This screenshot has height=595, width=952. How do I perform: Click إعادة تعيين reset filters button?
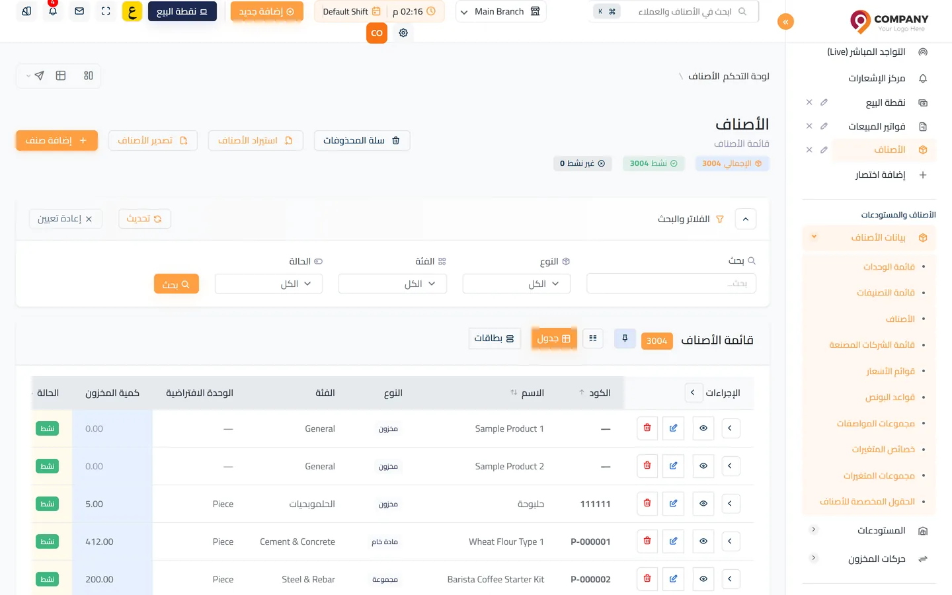click(65, 219)
